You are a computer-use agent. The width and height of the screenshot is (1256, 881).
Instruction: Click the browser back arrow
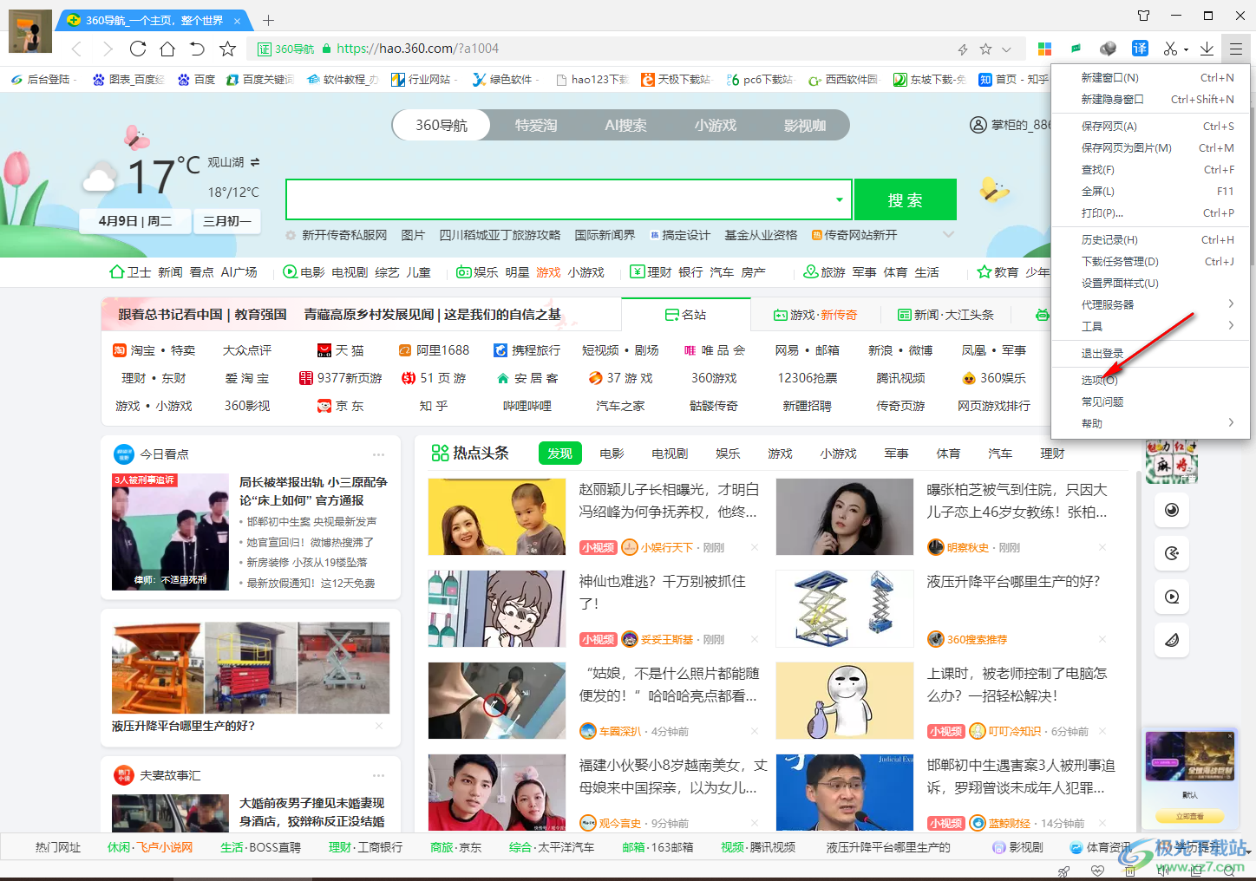[x=77, y=49]
